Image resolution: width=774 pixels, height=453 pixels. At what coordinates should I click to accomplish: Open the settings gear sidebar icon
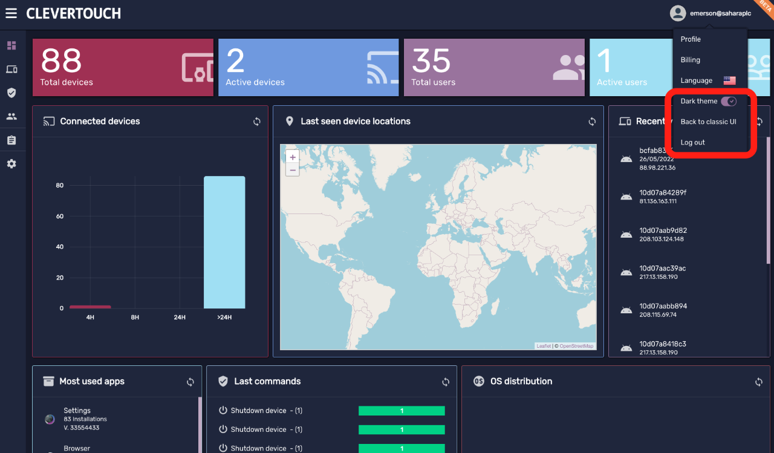11,164
